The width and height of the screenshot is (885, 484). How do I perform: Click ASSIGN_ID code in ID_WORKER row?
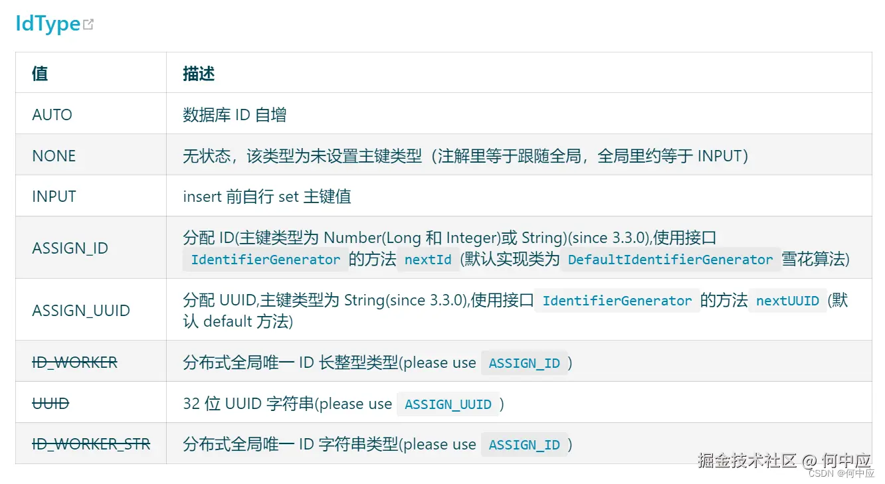(524, 363)
